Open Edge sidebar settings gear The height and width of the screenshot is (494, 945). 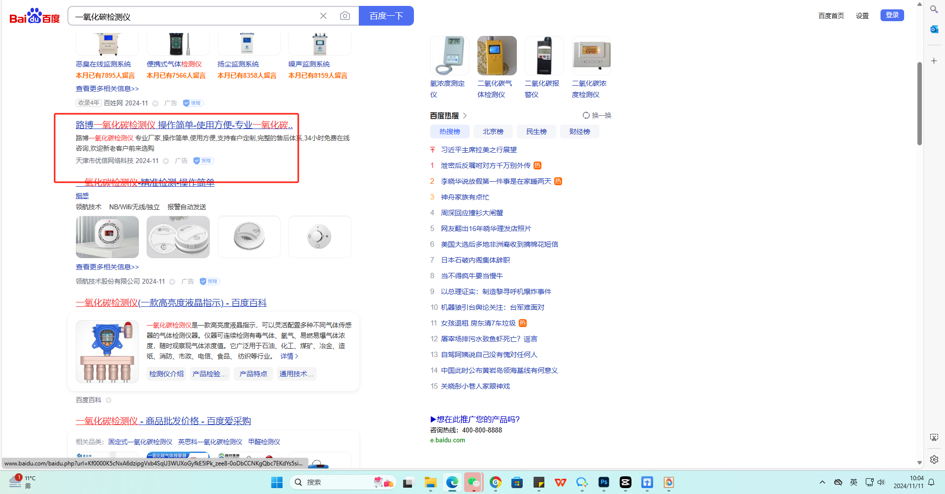tap(934, 459)
